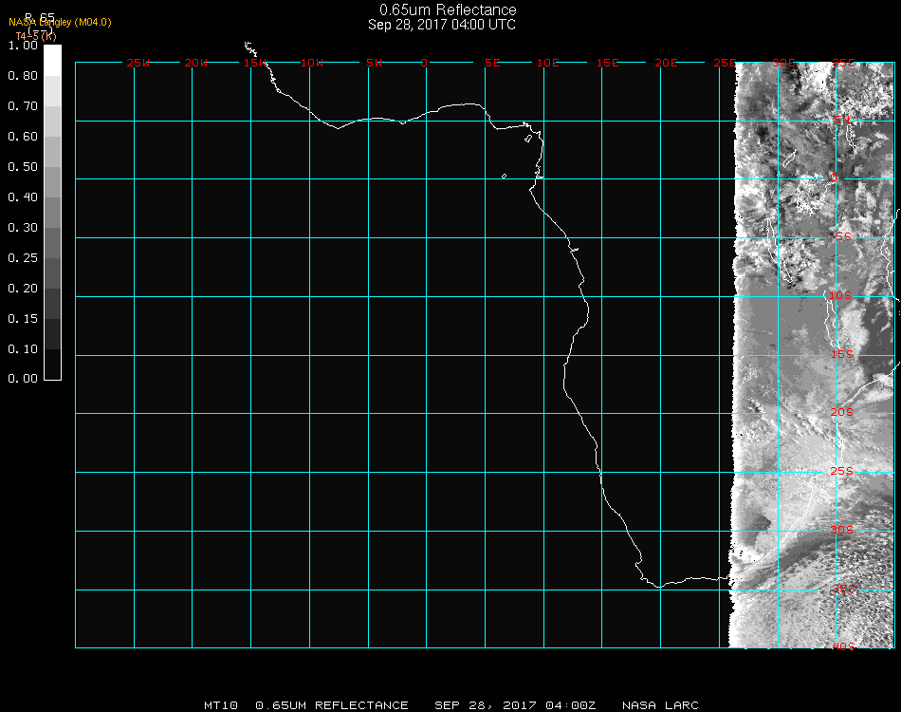901x712 pixels.
Task: Select the footer "0.65UM REFLECTANCE" text
Action: coord(332,705)
